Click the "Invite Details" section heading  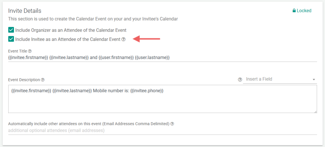(25, 11)
